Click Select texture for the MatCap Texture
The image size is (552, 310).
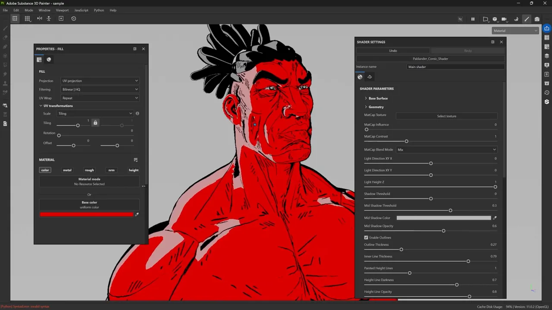pos(446,116)
